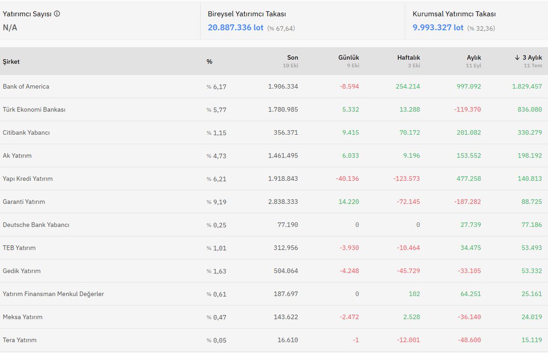Image resolution: width=548 pixels, height=353 pixels.
Task: Open Yatırım Finansman Menkul Değerler row
Action: (x=274, y=294)
